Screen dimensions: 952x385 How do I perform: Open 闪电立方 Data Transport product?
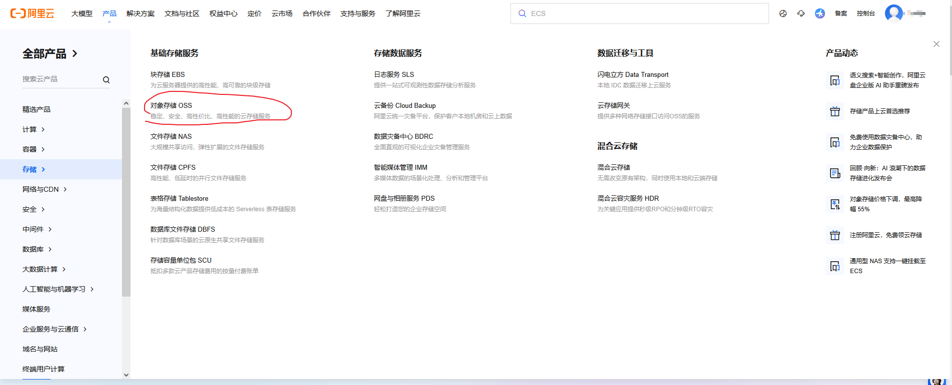[x=633, y=74]
